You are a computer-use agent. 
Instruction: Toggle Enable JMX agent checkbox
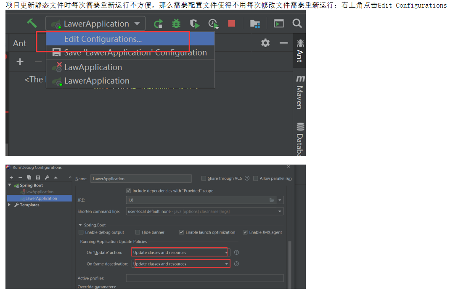point(245,232)
